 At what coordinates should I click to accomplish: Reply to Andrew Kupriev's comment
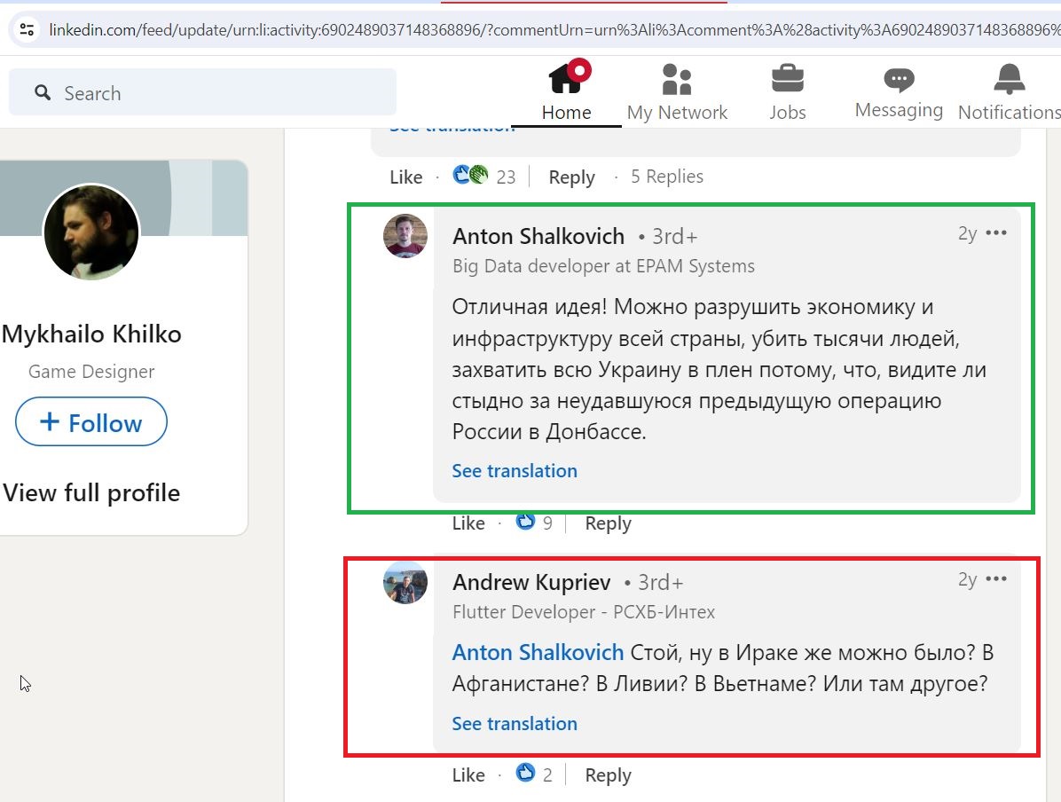pyautogui.click(x=609, y=774)
